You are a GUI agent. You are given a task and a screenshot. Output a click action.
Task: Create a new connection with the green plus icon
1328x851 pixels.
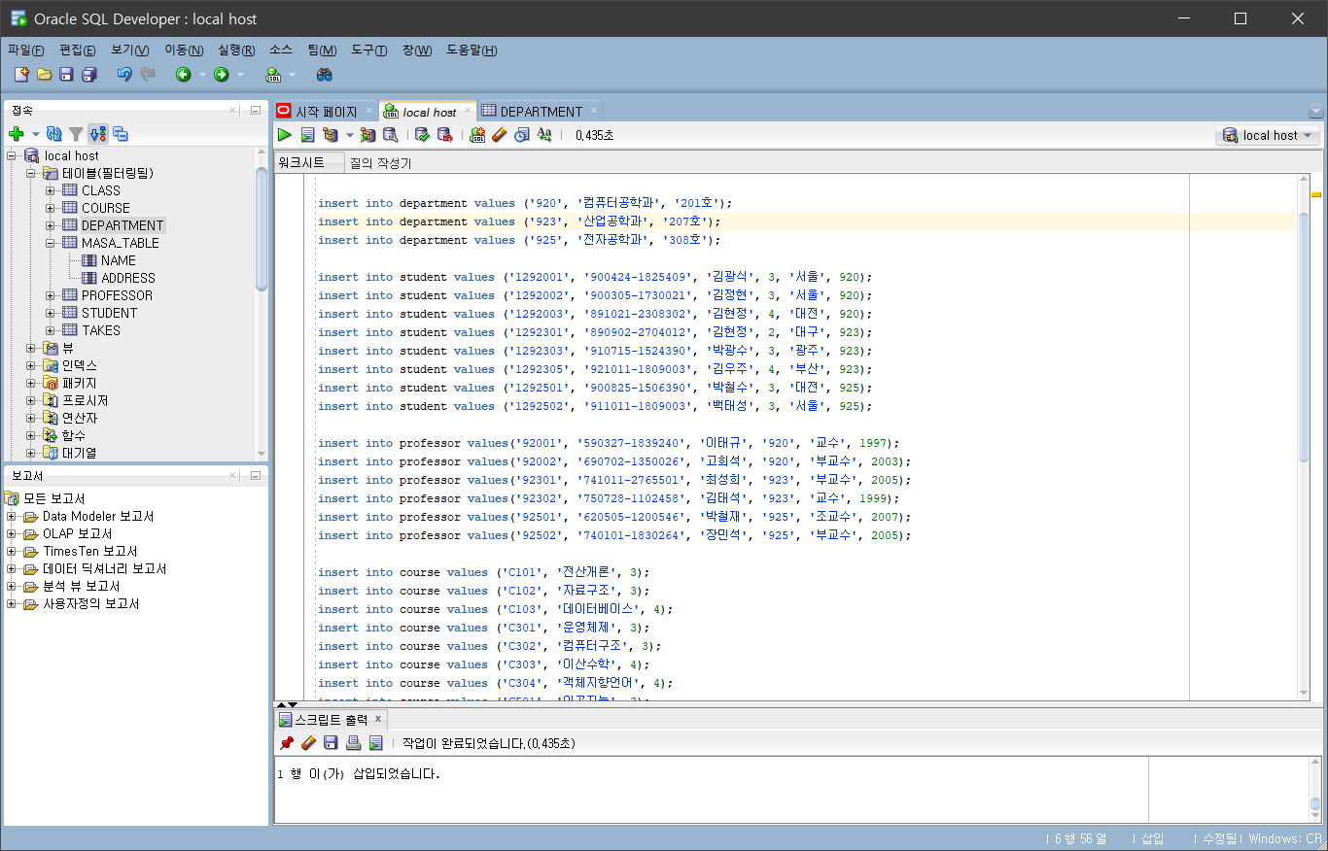17,133
